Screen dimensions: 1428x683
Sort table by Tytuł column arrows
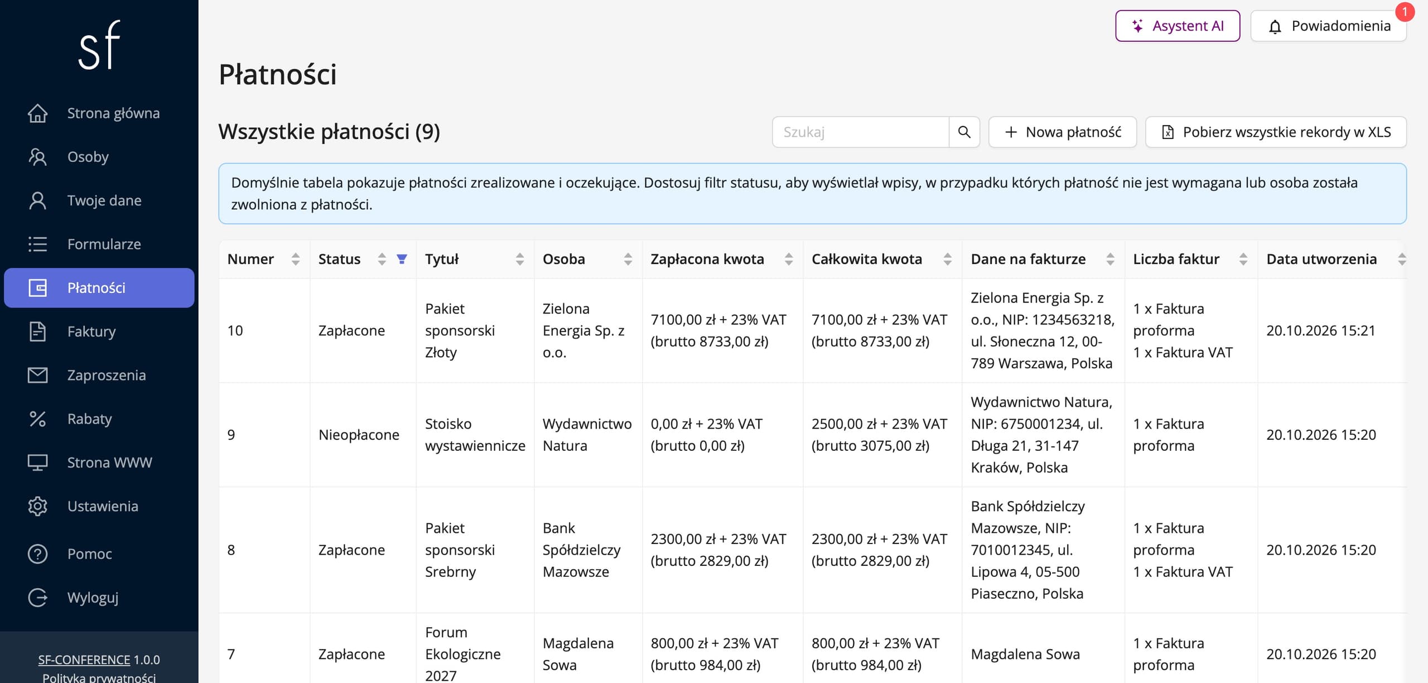519,259
